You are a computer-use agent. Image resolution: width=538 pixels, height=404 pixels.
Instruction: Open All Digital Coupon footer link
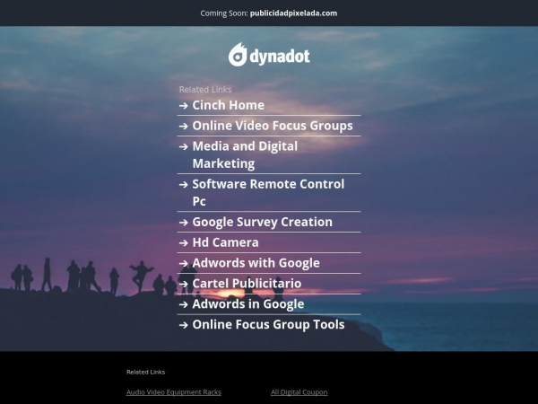pyautogui.click(x=299, y=392)
